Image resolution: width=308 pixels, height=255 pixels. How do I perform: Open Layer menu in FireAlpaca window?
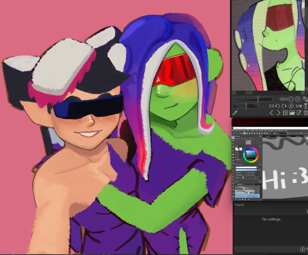[240, 131]
